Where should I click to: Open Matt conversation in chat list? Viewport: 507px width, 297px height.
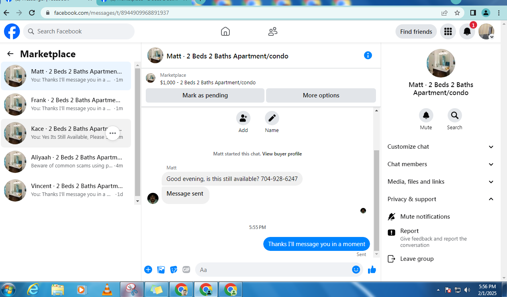click(x=66, y=76)
